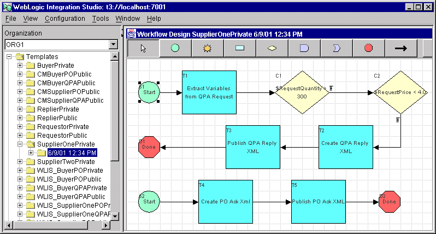Select the CMSupplierPOPublic tree item

(x=68, y=92)
